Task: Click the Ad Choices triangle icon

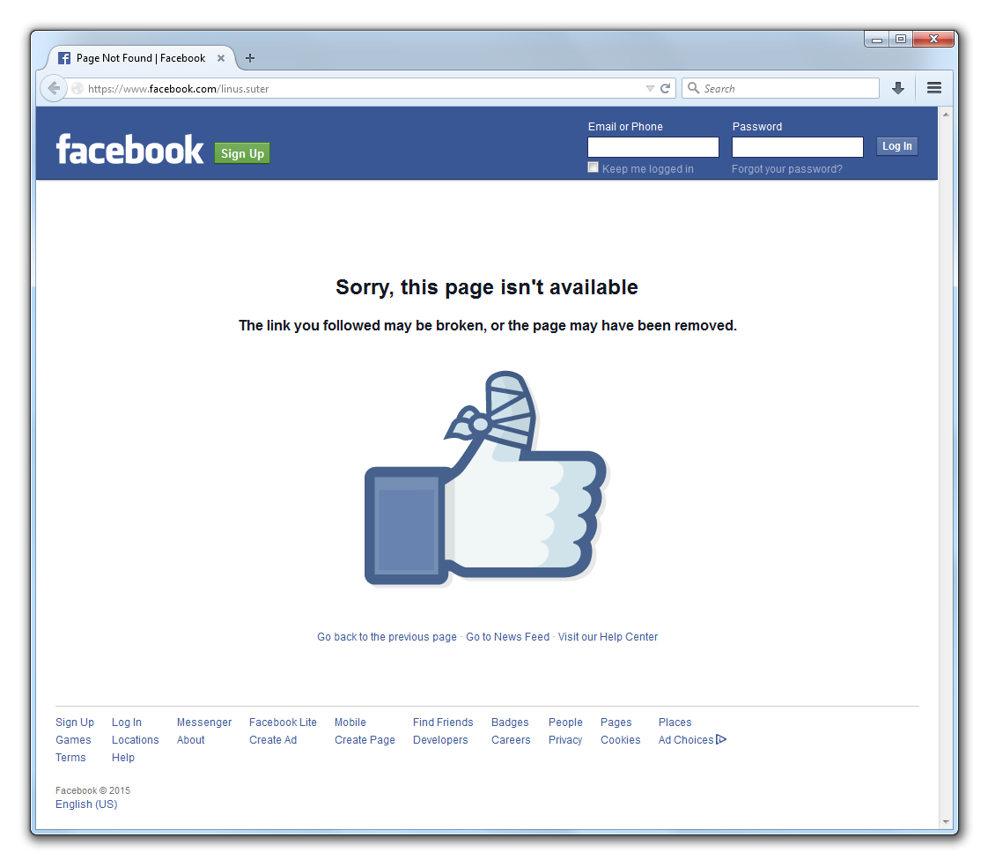Action: (721, 739)
